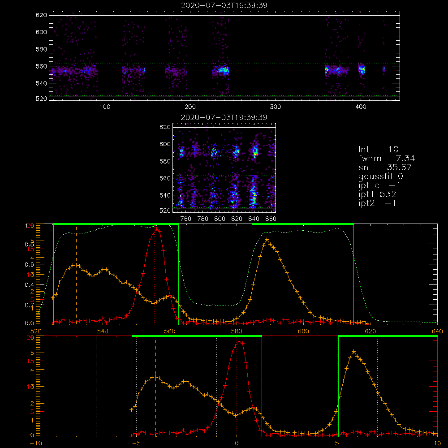Screen dimensions: 448x448
Task: Click x-axis label 10 on bottom plot
Action: pos(437,444)
